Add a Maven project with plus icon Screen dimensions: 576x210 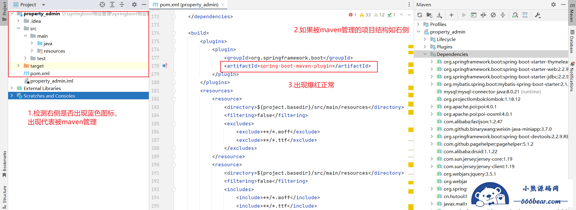(x=451, y=15)
